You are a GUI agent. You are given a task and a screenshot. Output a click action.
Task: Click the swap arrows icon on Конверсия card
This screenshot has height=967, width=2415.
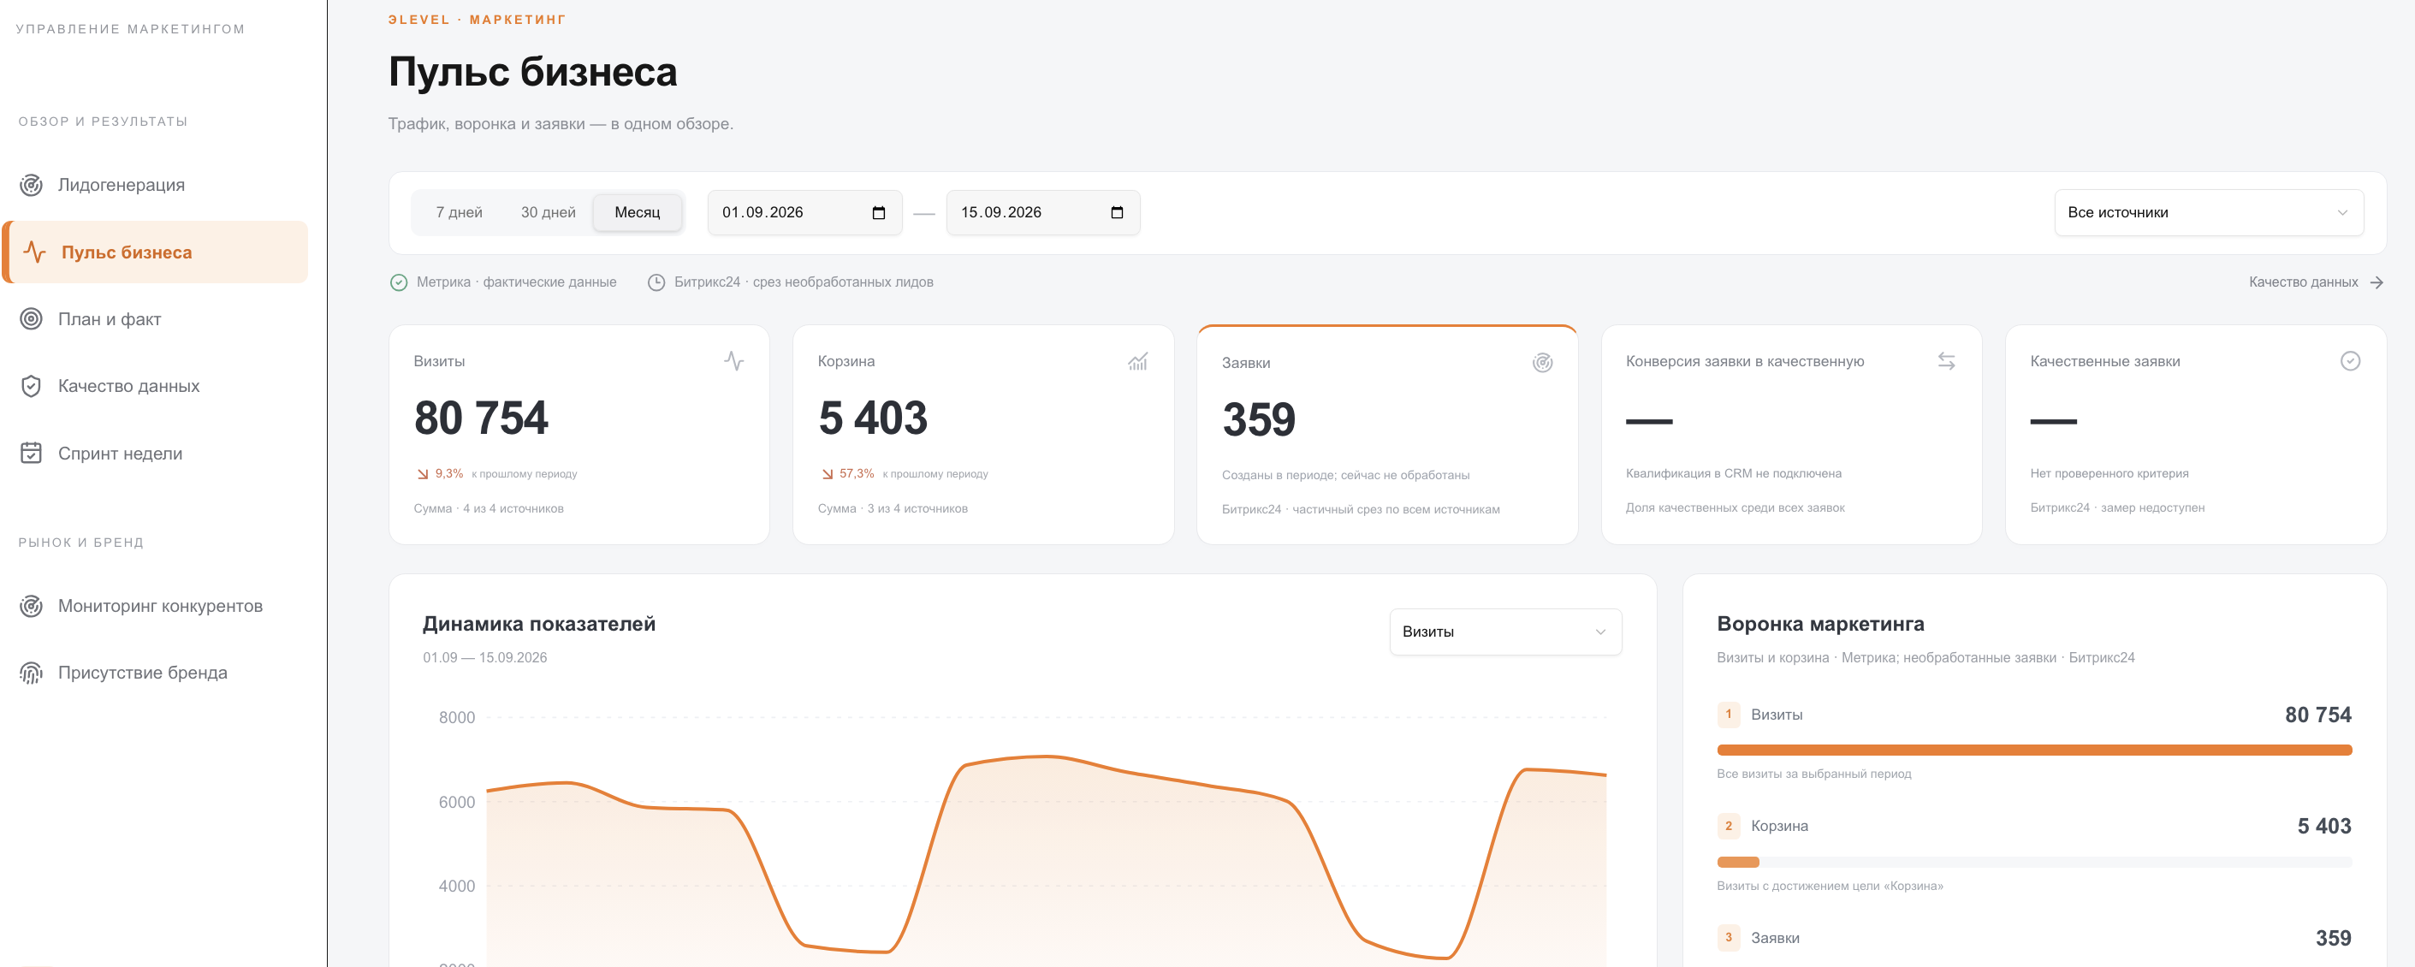tap(1946, 361)
